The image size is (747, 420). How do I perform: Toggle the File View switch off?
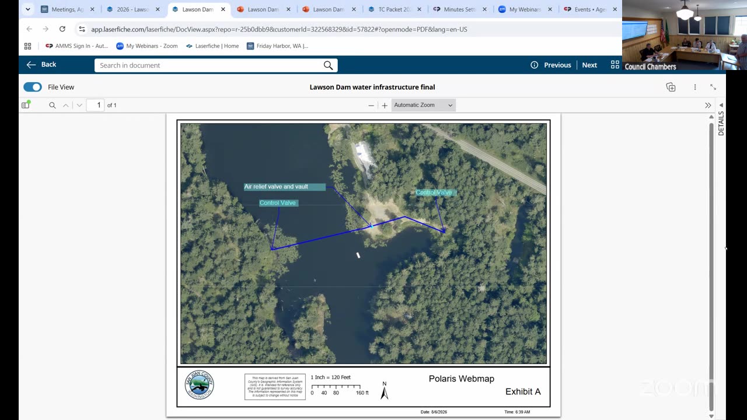point(33,87)
